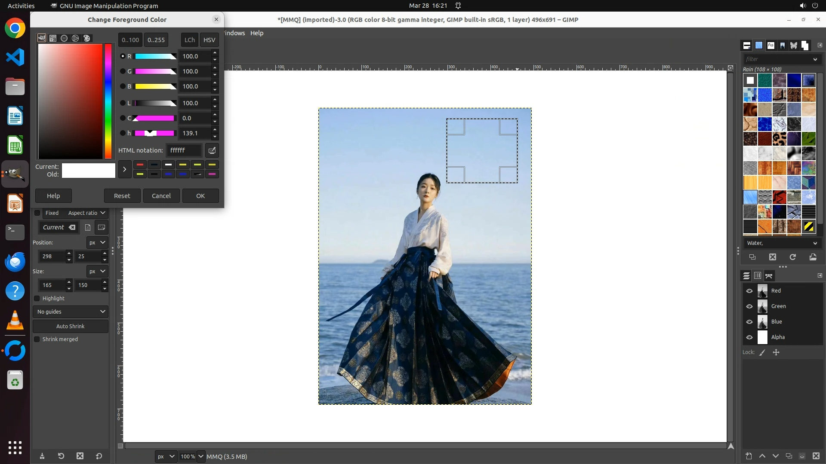Screen dimensions: 826x464
Task: Open the Aspect ratio dropdown
Action: click(86, 213)
